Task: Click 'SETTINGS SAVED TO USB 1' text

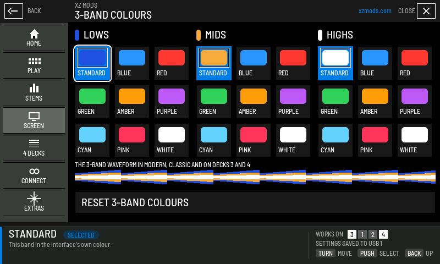Action: (349, 244)
